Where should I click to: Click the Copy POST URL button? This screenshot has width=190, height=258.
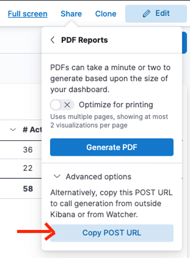point(112,233)
